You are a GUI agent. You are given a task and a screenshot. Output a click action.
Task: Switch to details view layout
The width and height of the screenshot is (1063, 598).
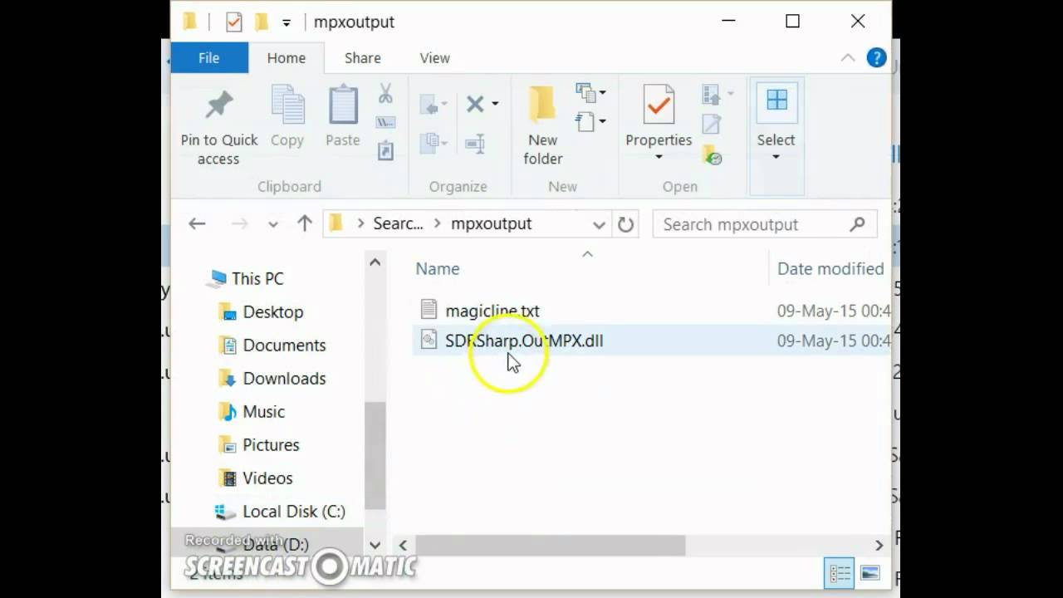(x=840, y=573)
